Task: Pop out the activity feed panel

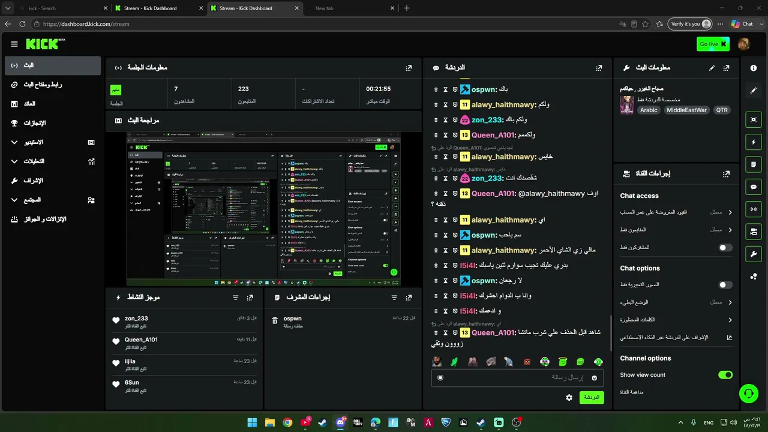Action: pyautogui.click(x=250, y=297)
